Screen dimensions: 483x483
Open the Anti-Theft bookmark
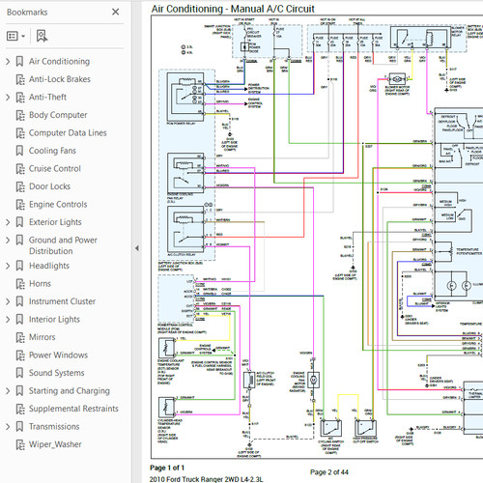tap(47, 97)
